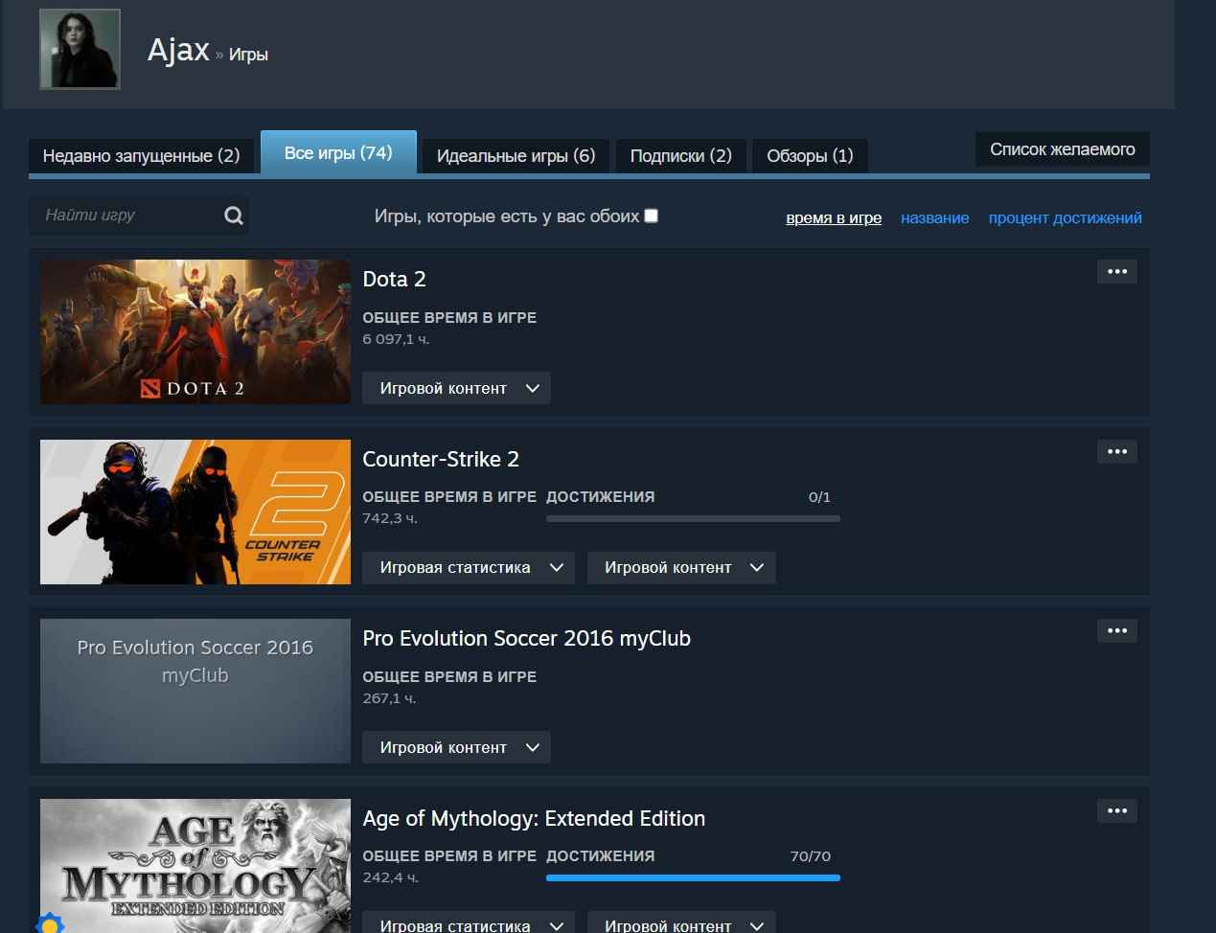Expand Counter-Strike 2 game content dropdown

click(x=680, y=568)
